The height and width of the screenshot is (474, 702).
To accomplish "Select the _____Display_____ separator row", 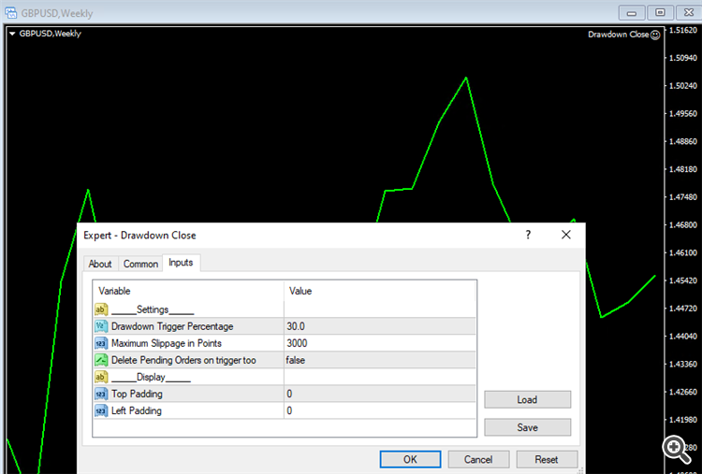I will coord(285,377).
